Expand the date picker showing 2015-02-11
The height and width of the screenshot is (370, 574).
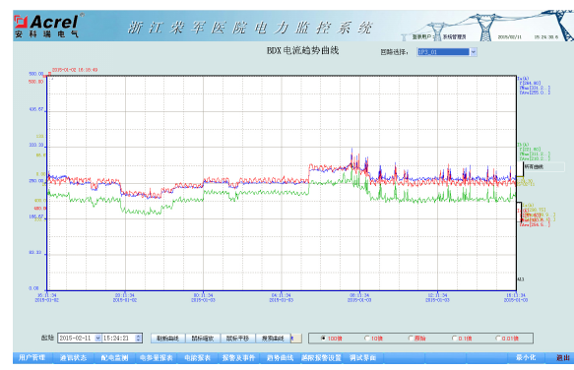97,339
